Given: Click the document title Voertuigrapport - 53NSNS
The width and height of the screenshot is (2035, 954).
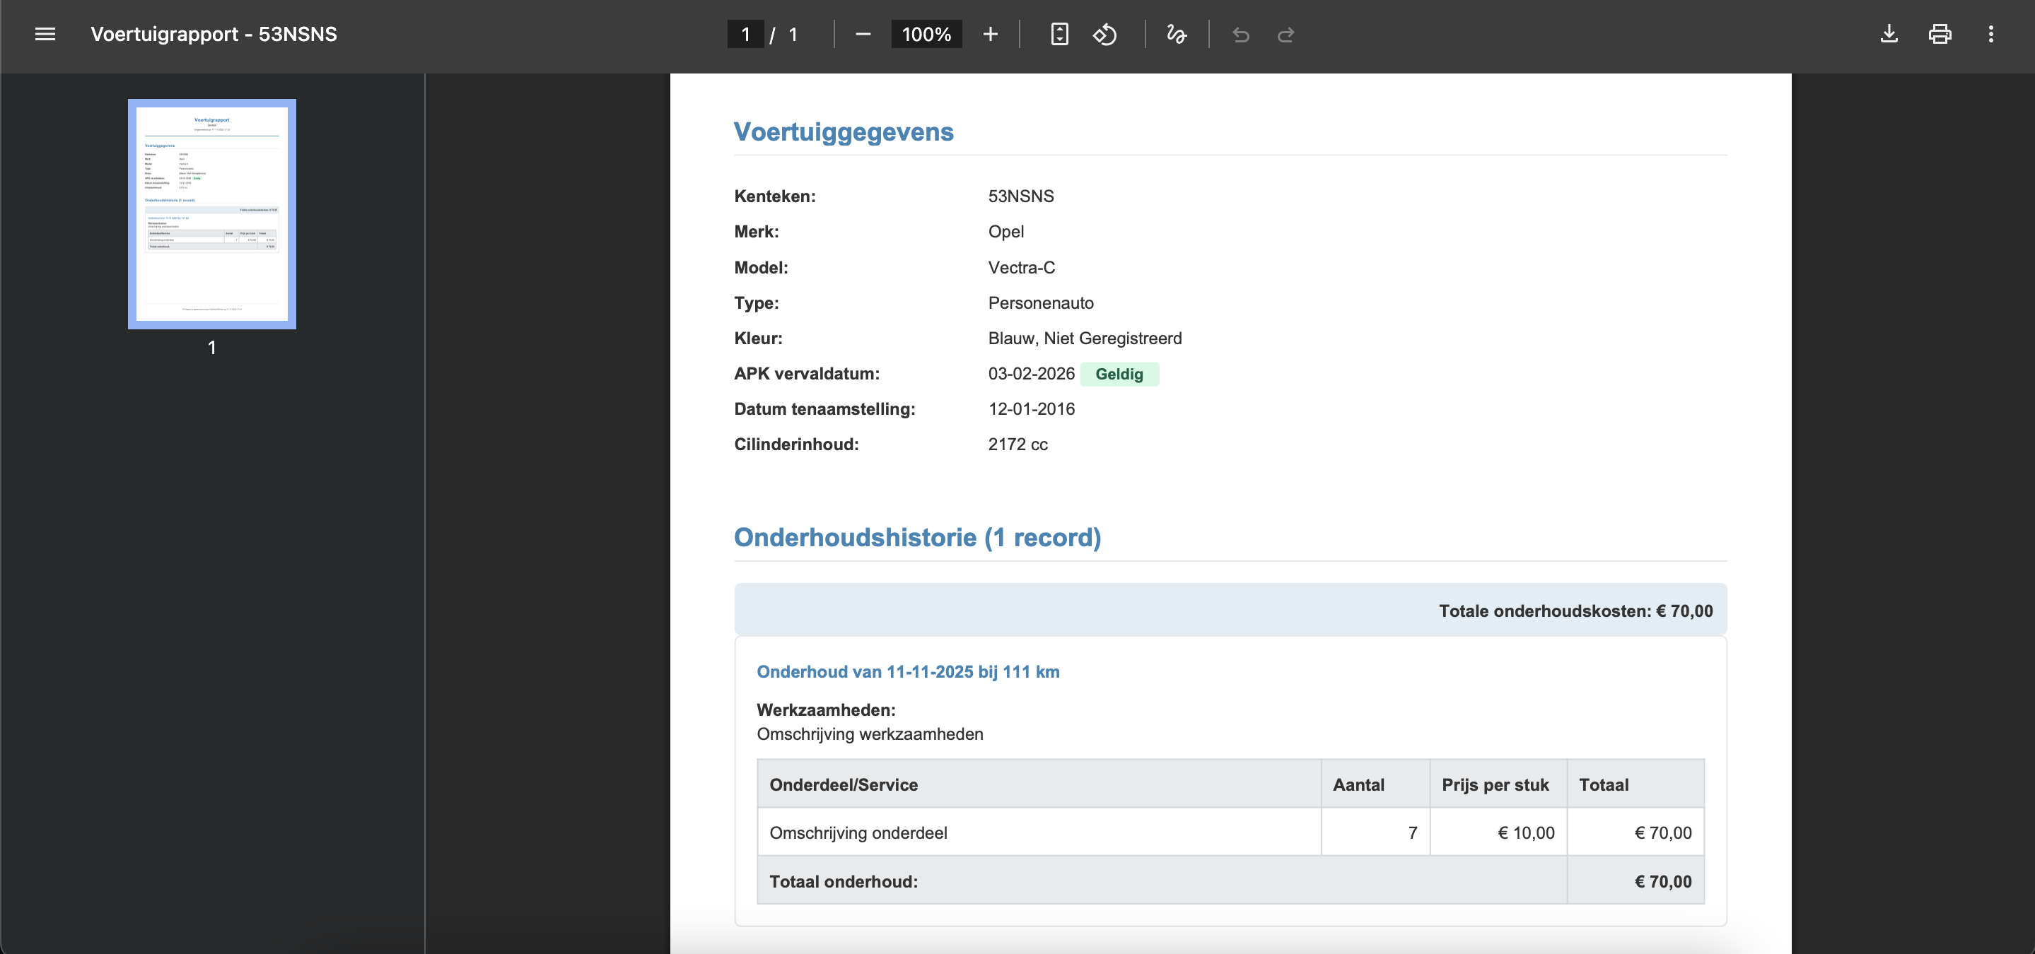Looking at the screenshot, I should [x=214, y=34].
